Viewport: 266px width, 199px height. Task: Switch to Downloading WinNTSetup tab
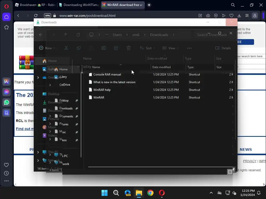pyautogui.click(x=79, y=5)
